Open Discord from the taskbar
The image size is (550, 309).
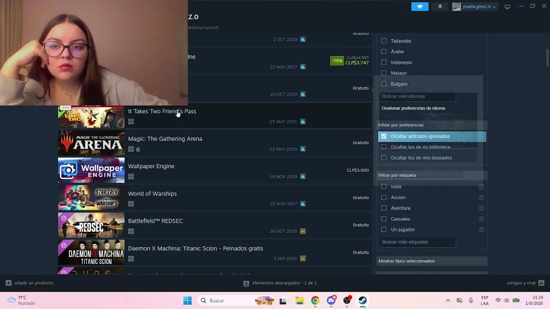tap(331, 300)
